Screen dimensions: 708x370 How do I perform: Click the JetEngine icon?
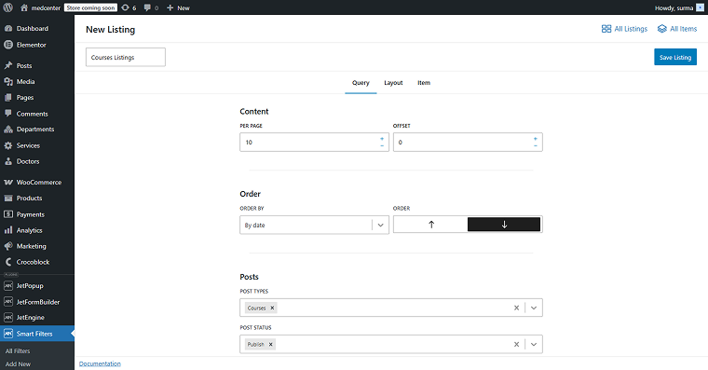tap(8, 318)
